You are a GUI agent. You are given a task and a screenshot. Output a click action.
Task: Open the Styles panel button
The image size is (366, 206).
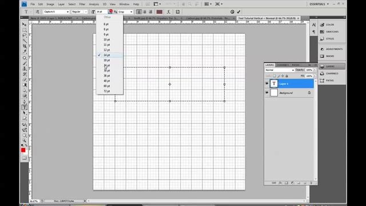coord(332,39)
